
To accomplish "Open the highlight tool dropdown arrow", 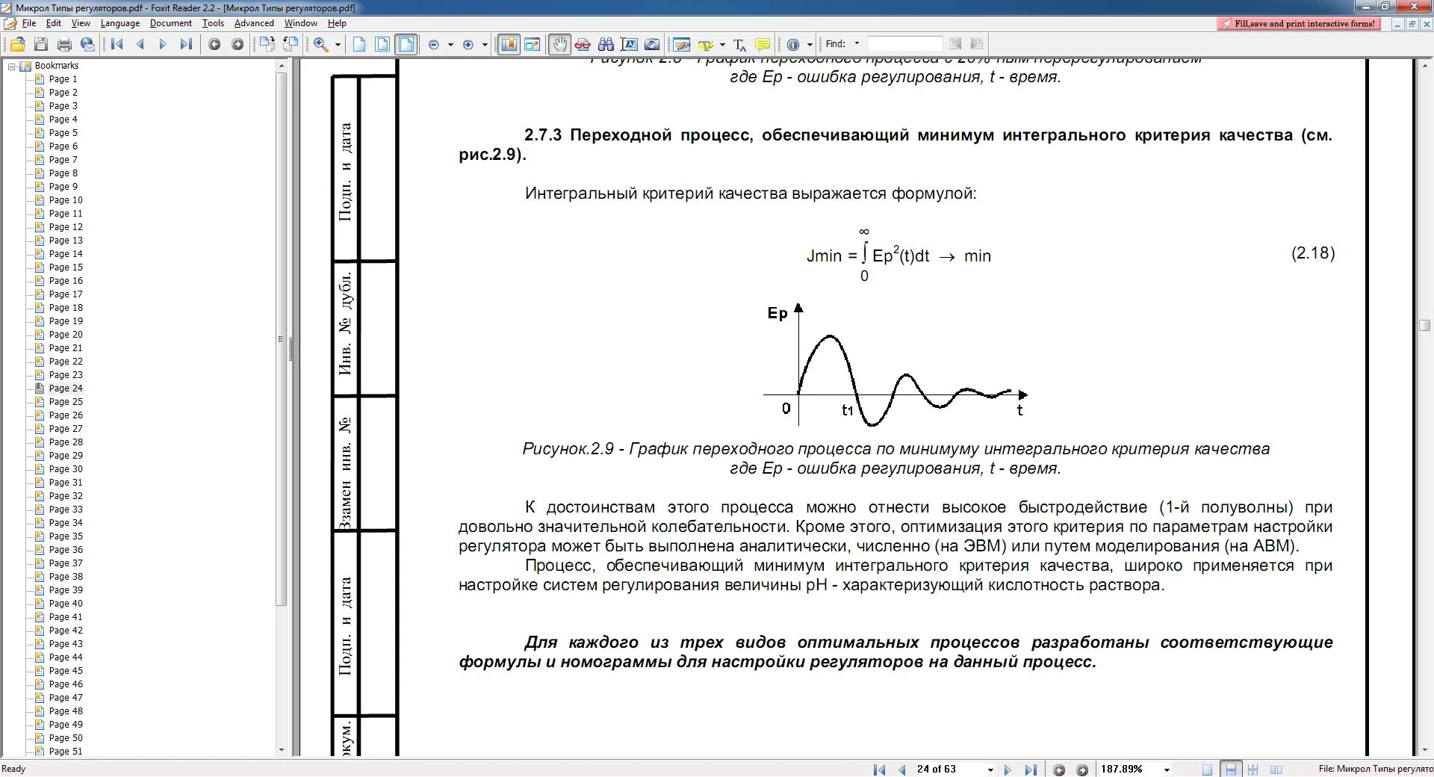I will [x=722, y=45].
